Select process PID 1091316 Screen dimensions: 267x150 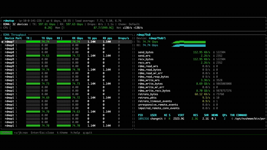pos(143,119)
